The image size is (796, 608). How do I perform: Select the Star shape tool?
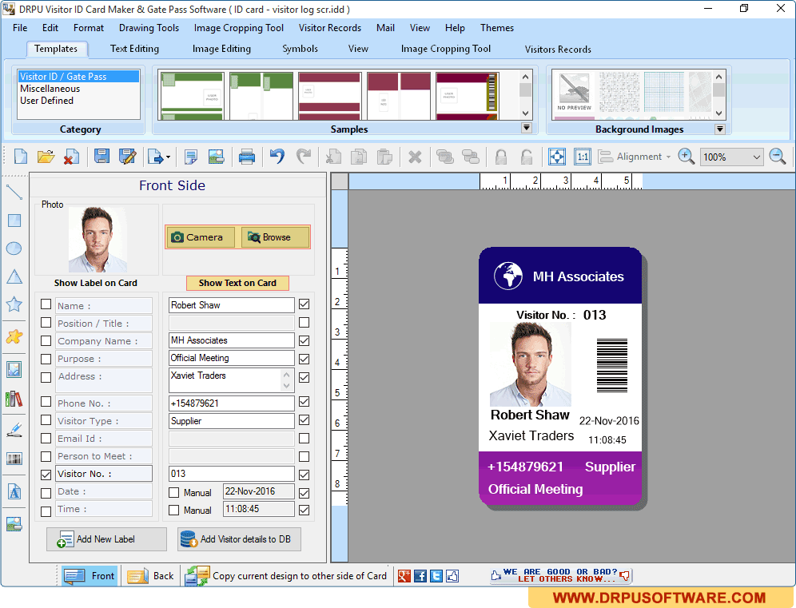click(14, 304)
